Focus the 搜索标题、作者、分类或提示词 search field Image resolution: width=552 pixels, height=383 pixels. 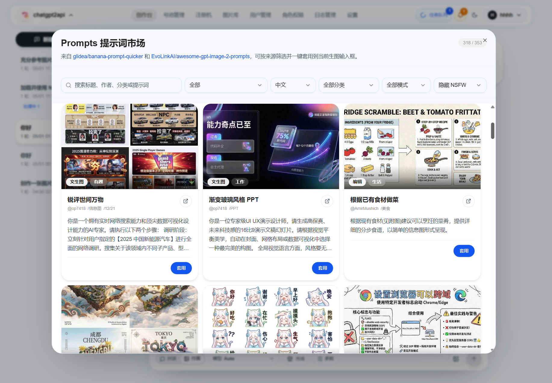coord(121,85)
